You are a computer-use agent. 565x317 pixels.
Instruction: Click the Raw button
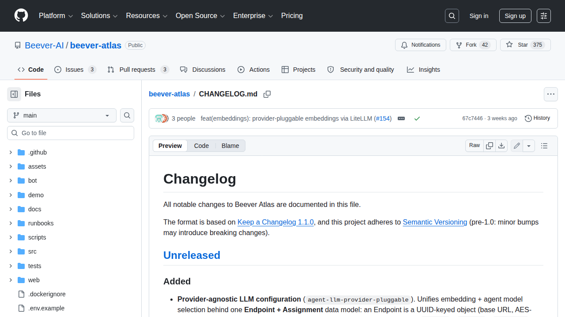pyautogui.click(x=475, y=146)
